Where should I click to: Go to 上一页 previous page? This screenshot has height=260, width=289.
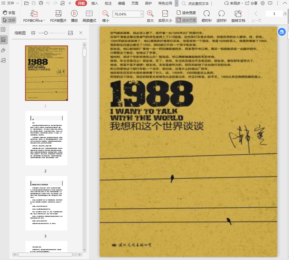click(256, 16)
